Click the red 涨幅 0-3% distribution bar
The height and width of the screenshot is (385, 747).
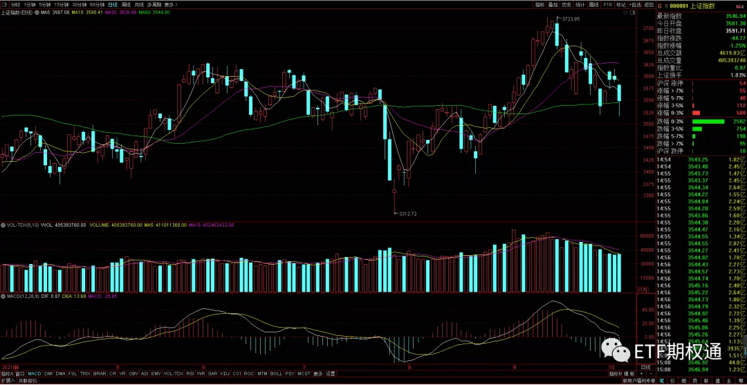click(697, 113)
